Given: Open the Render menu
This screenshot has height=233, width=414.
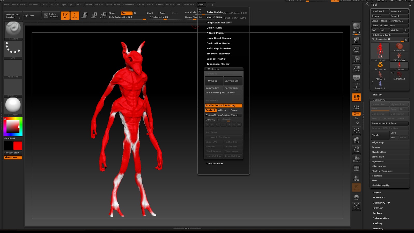Looking at the screenshot, I should [141, 4].
